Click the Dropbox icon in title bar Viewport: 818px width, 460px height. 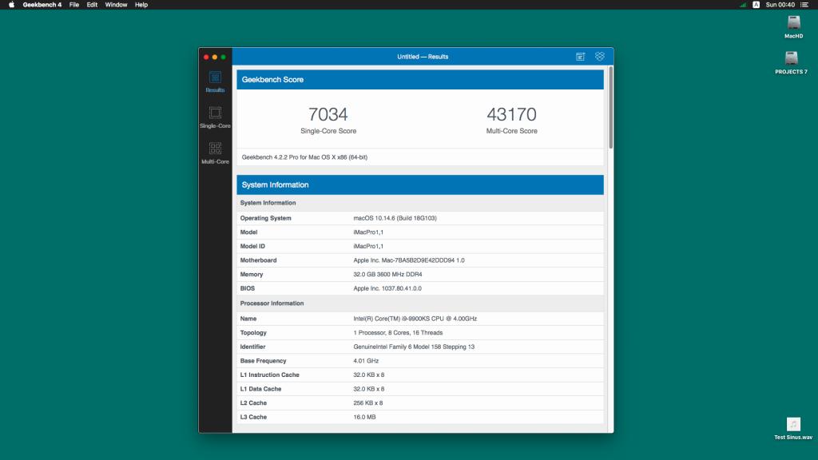599,57
